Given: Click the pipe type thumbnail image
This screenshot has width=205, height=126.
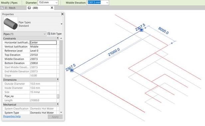Looking at the screenshot, I should click(10, 24).
